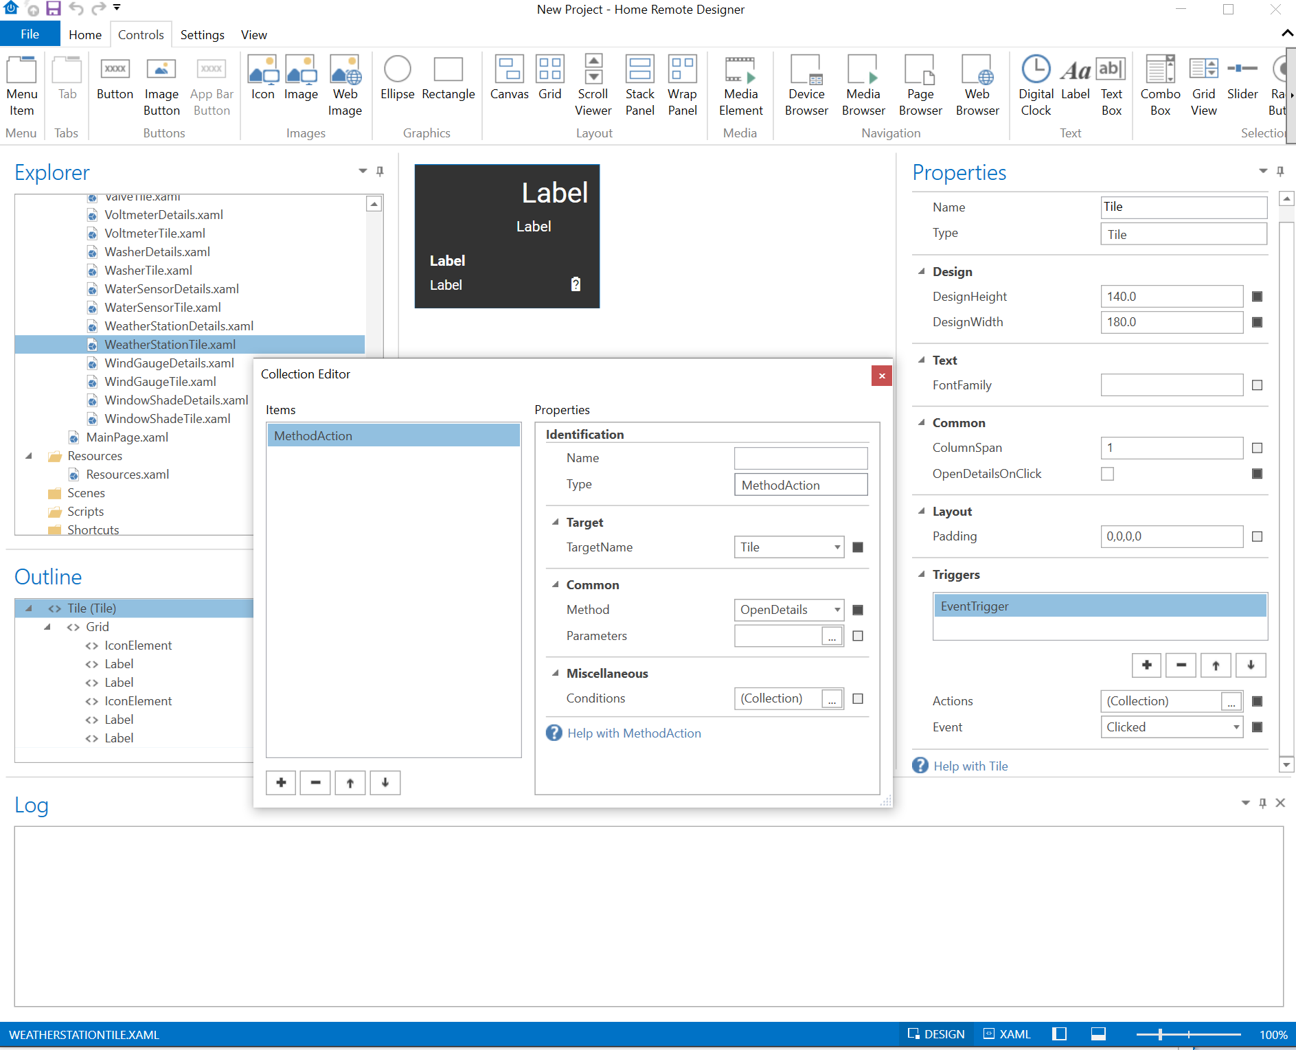Open the Help with MethodAction link
This screenshot has width=1296, height=1050.
pos(634,733)
